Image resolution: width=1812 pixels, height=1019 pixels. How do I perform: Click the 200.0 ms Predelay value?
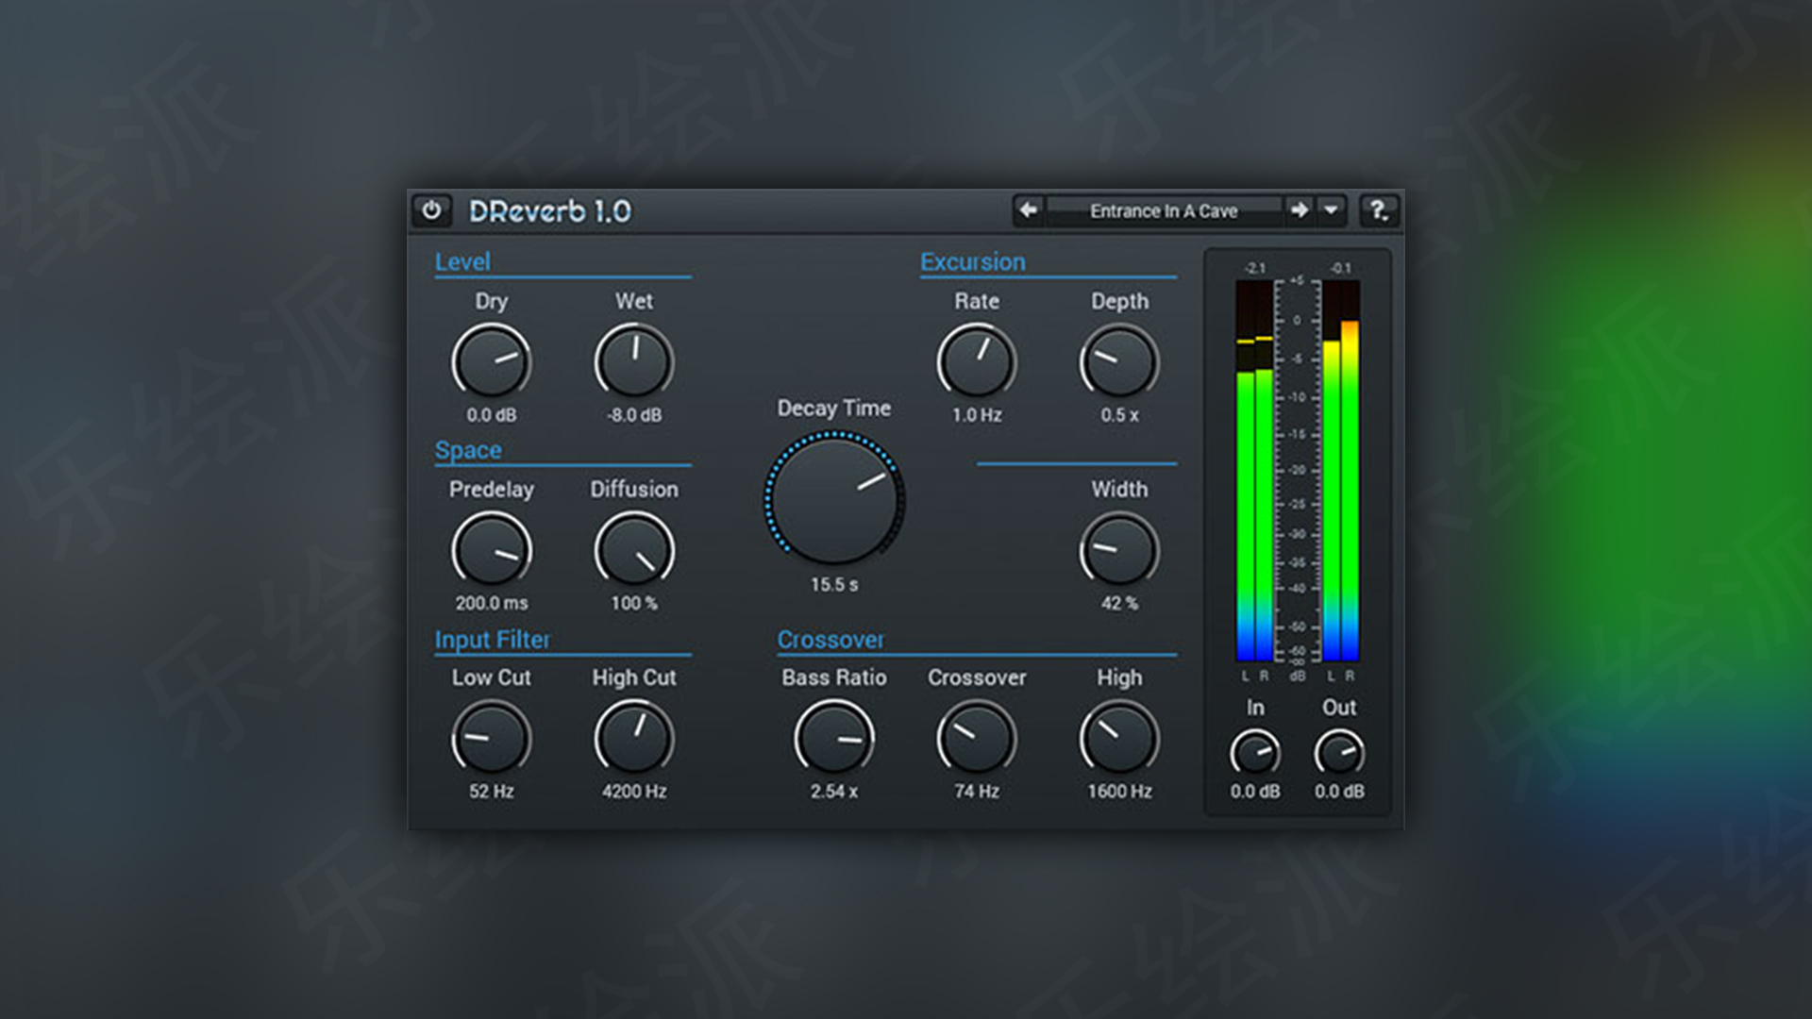[492, 603]
